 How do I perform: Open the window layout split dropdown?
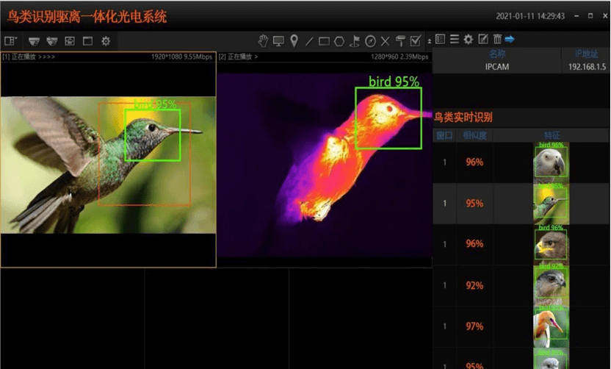pos(11,41)
